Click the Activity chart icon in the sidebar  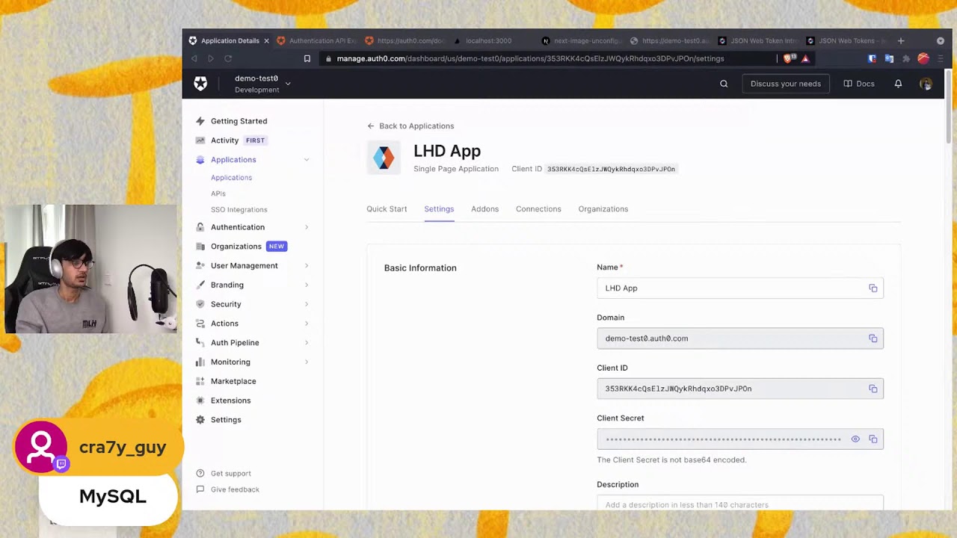coord(200,140)
